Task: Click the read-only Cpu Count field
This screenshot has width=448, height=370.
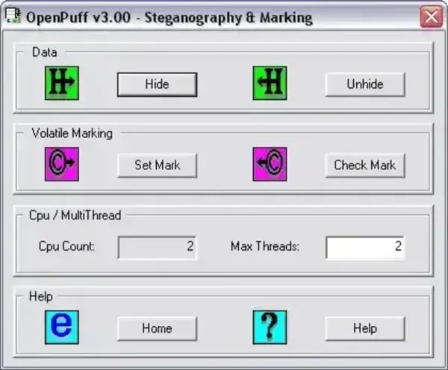Action: [157, 248]
